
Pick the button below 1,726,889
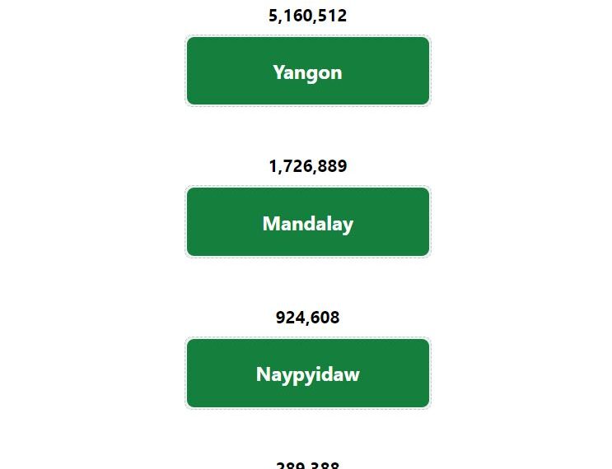(308, 222)
